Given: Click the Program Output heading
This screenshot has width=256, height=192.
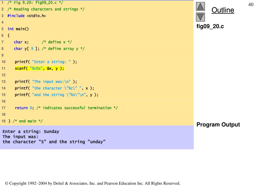Looking at the screenshot, I should 218,124.
